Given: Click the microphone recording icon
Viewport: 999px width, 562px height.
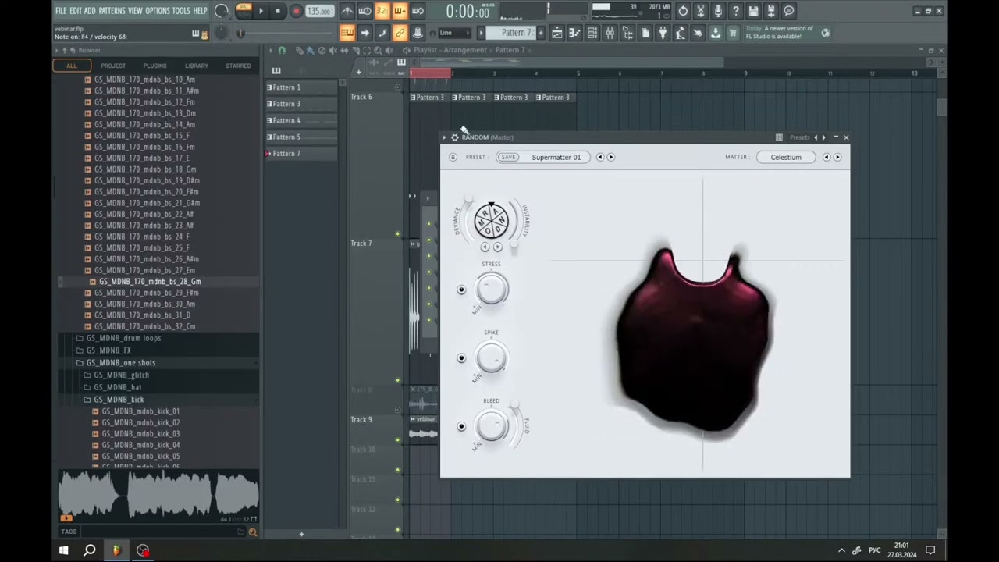Looking at the screenshot, I should [x=718, y=11].
